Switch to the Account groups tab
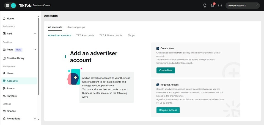Screen dimensions: 264x125 pos(76,27)
